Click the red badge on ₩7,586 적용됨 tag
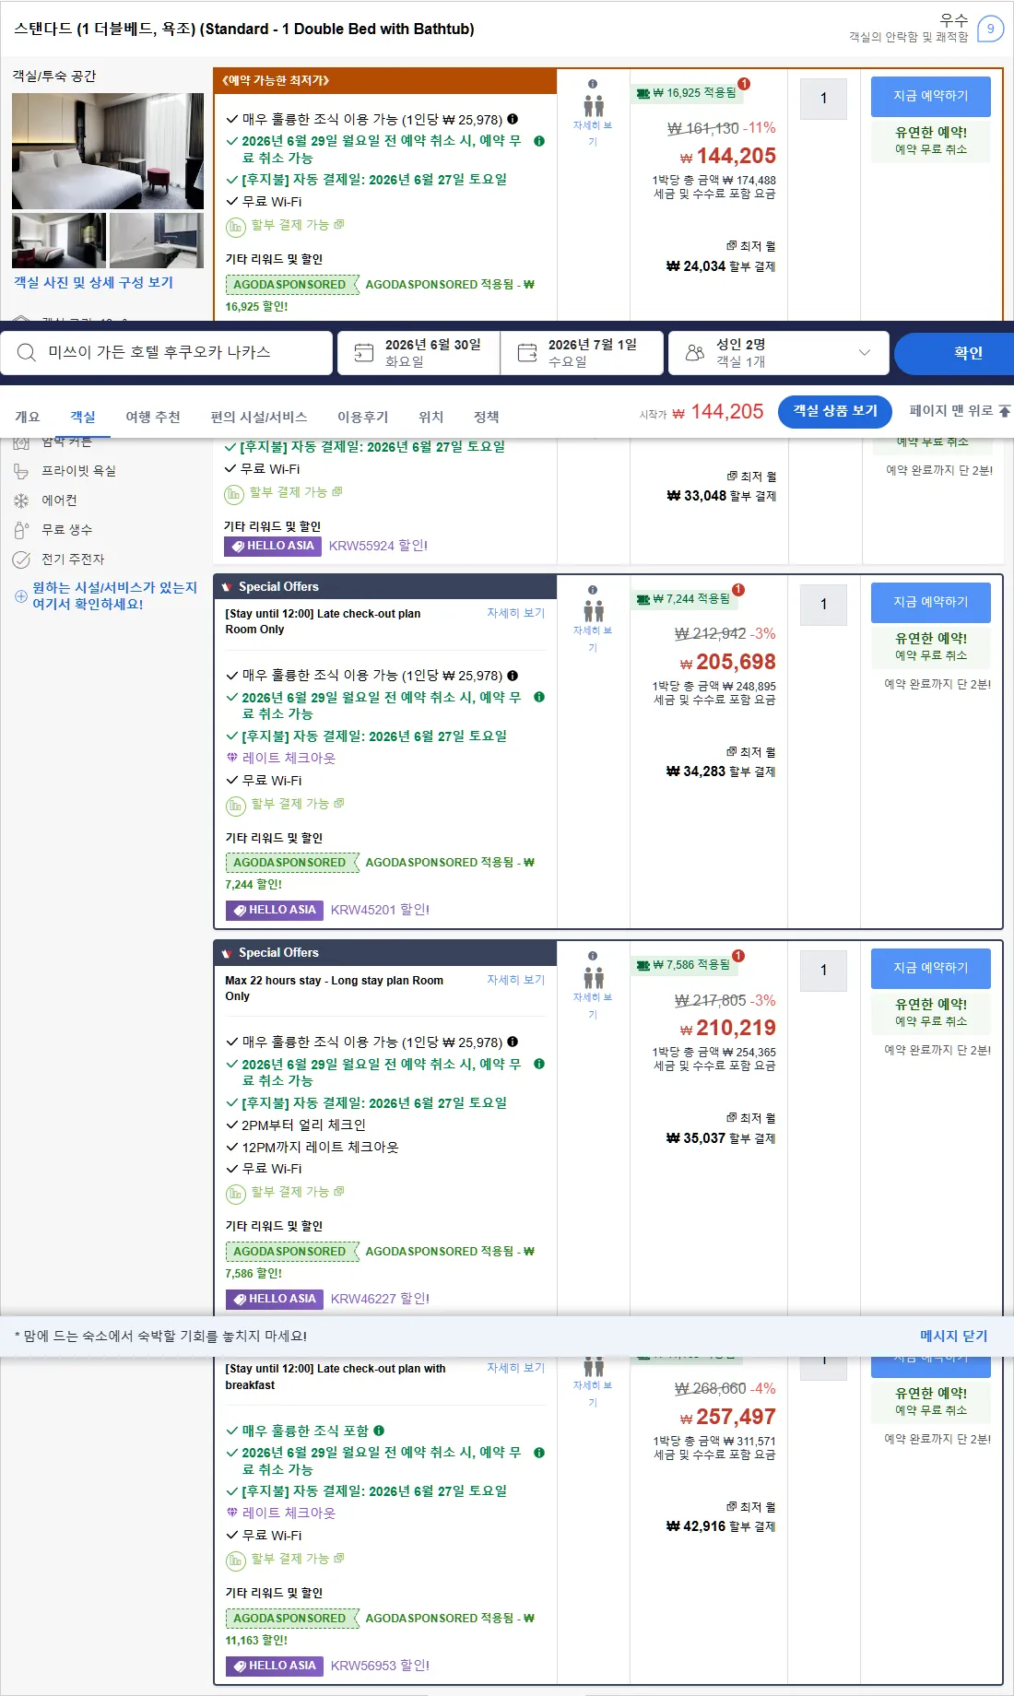Viewport: 1014px width, 1696px height. 738,956
